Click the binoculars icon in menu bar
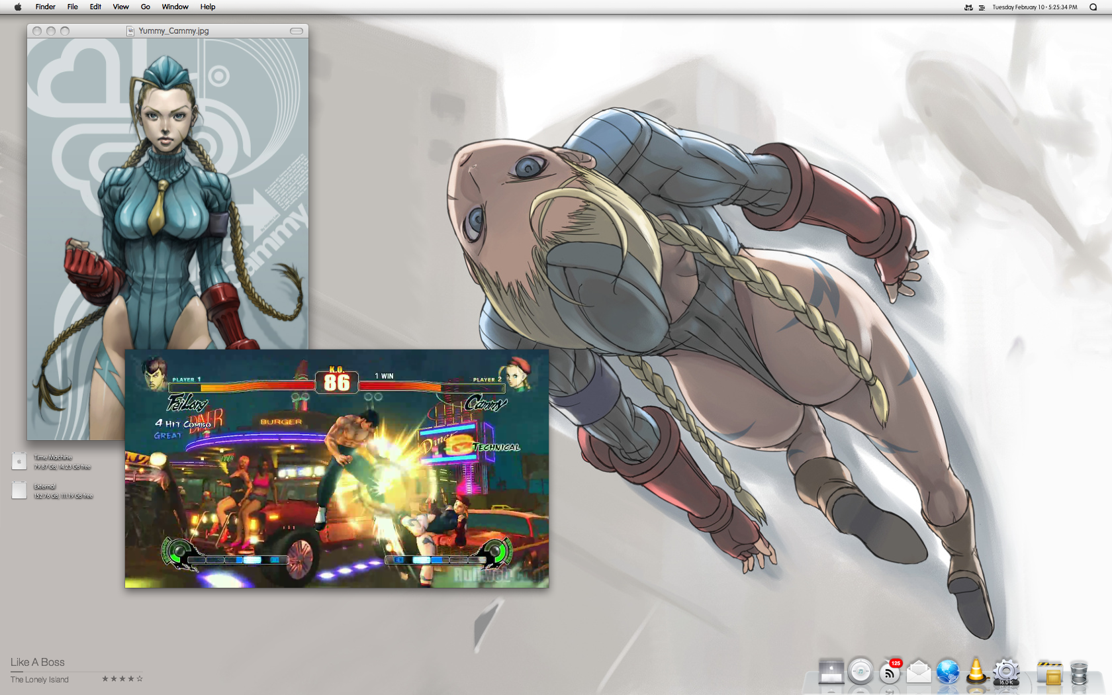This screenshot has height=695, width=1112. tap(969, 7)
